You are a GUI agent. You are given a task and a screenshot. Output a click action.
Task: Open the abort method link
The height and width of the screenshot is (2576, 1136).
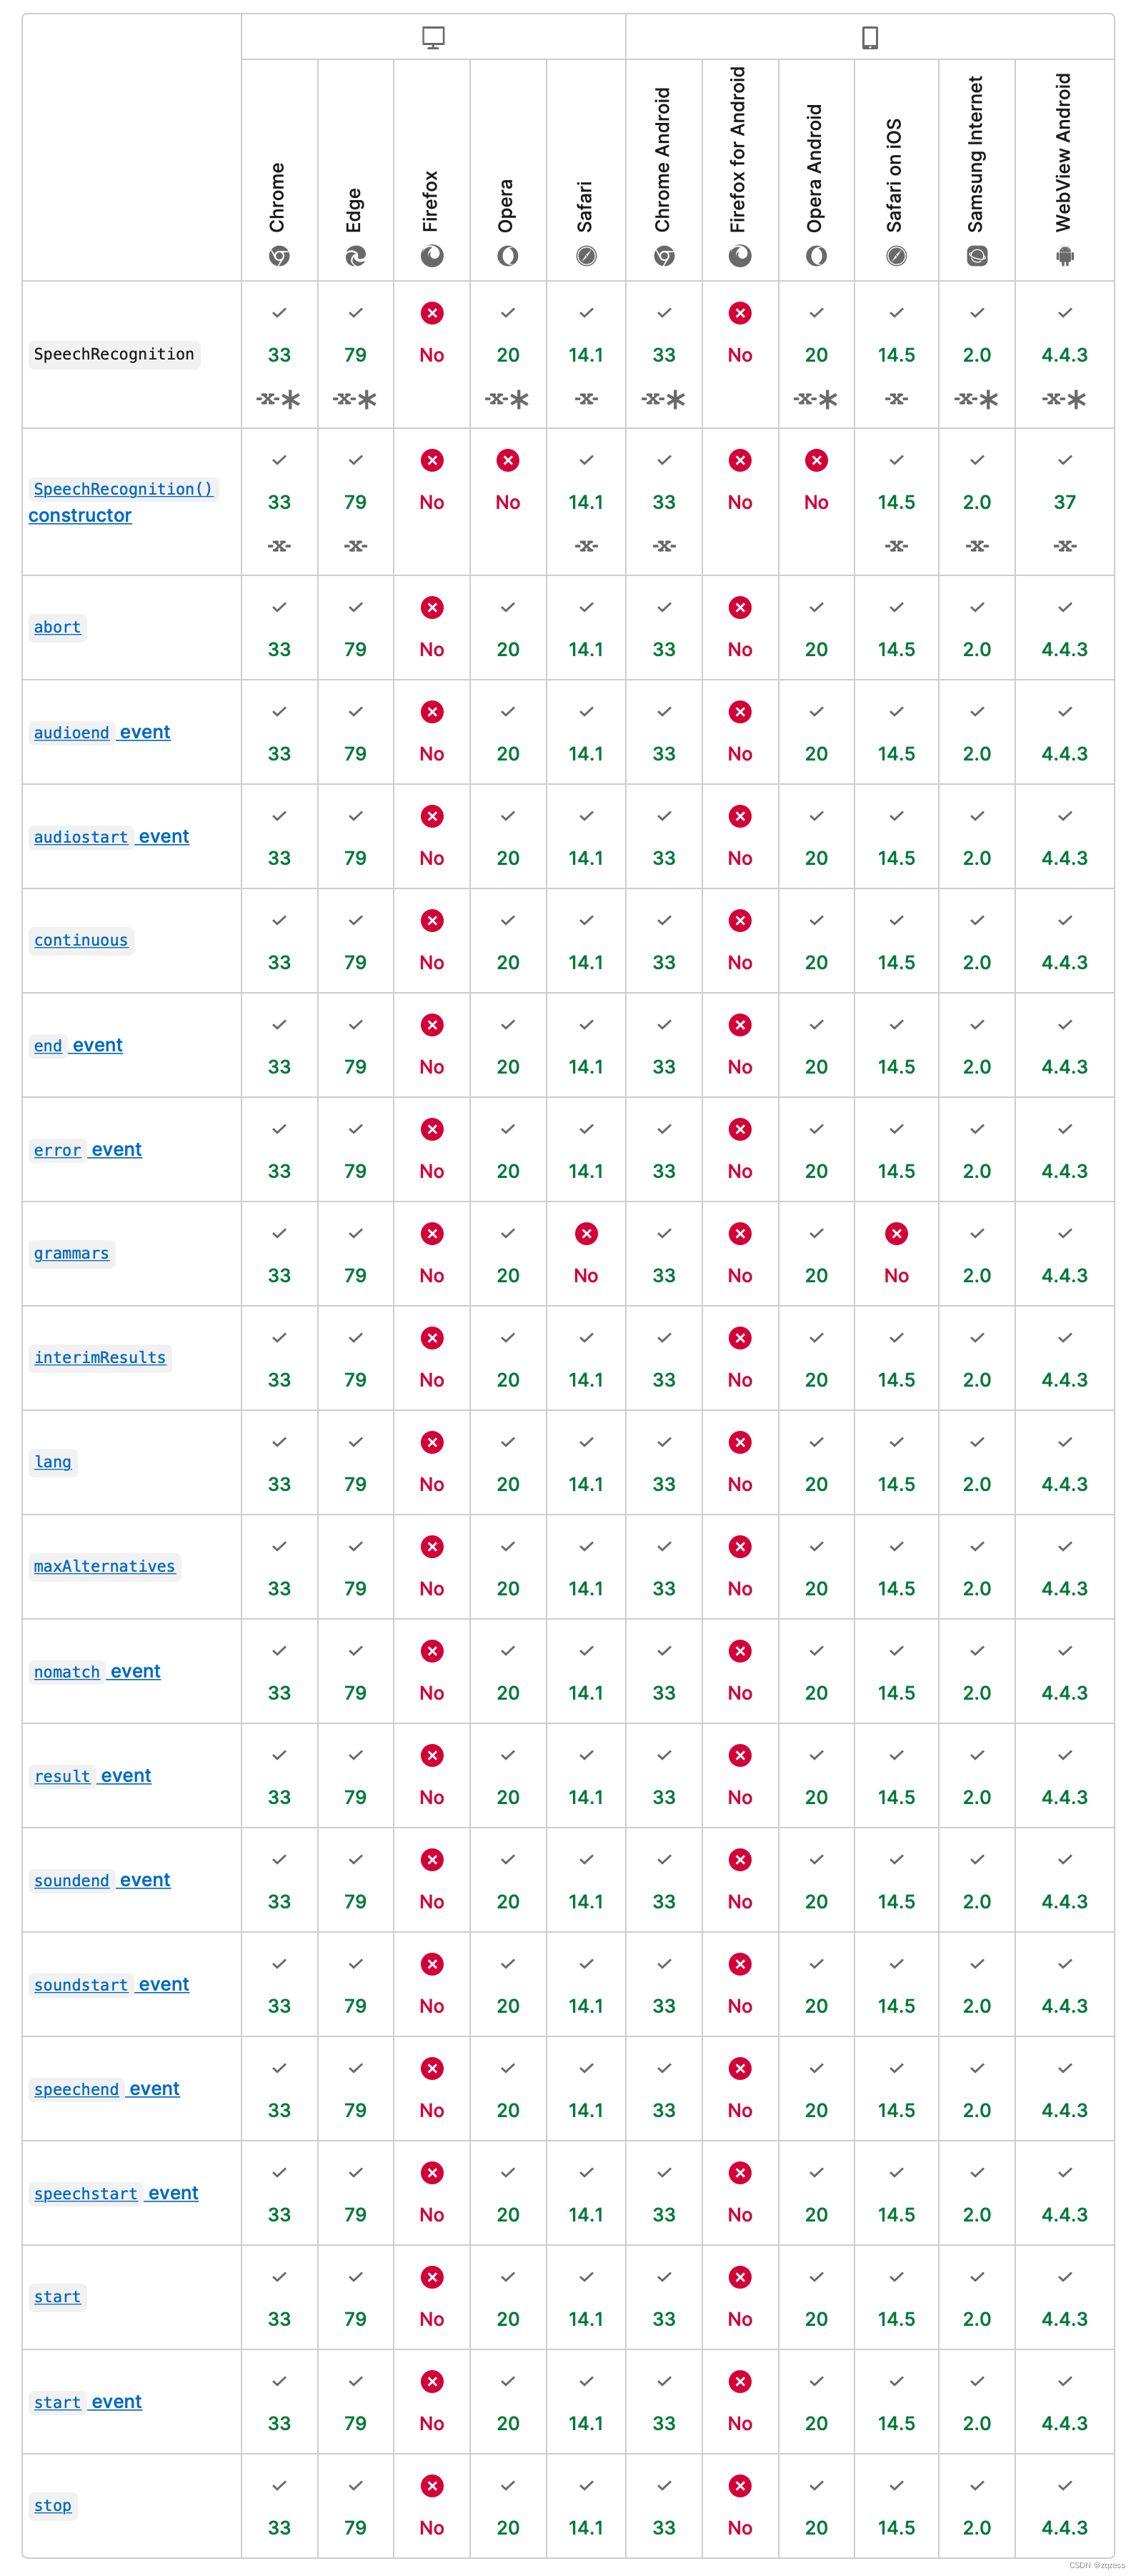pyautogui.click(x=57, y=627)
